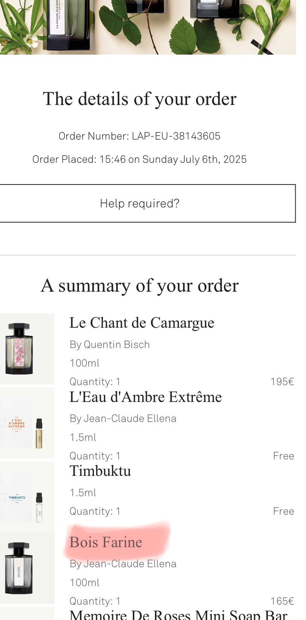Select the 195€ price
This screenshot has width=306, height=620.
pyautogui.click(x=282, y=382)
